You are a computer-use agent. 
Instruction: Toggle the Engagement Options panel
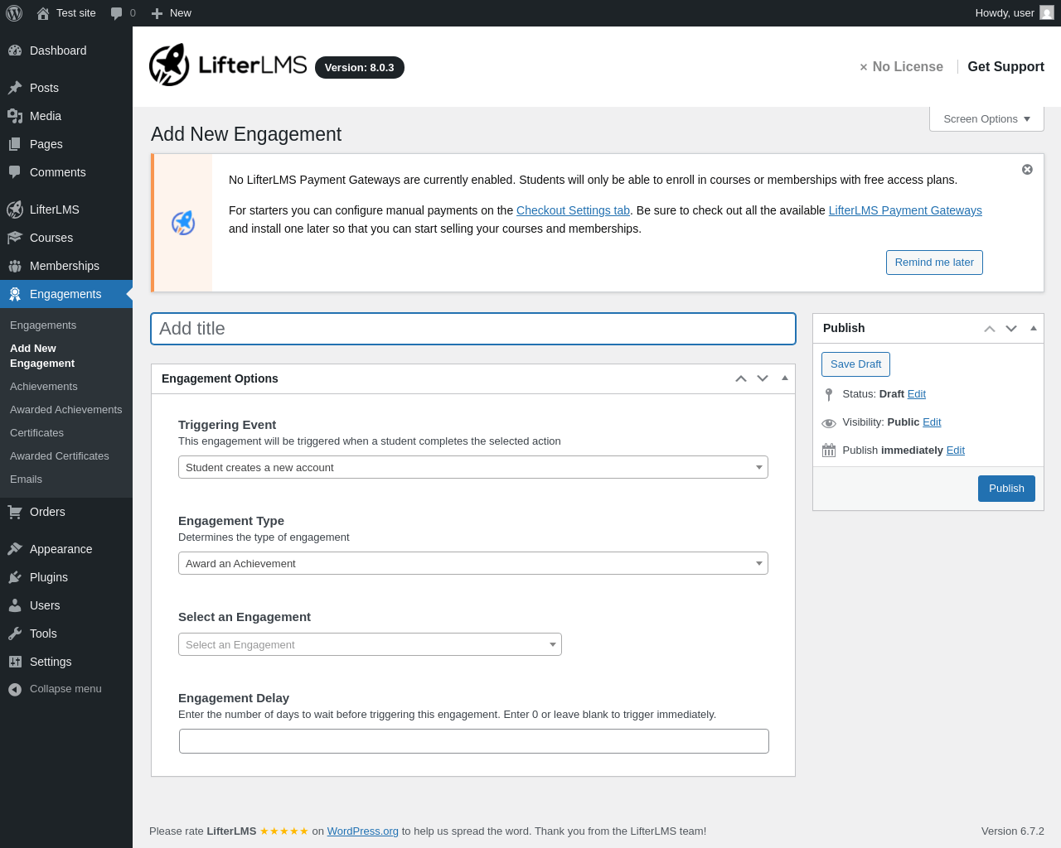(785, 378)
